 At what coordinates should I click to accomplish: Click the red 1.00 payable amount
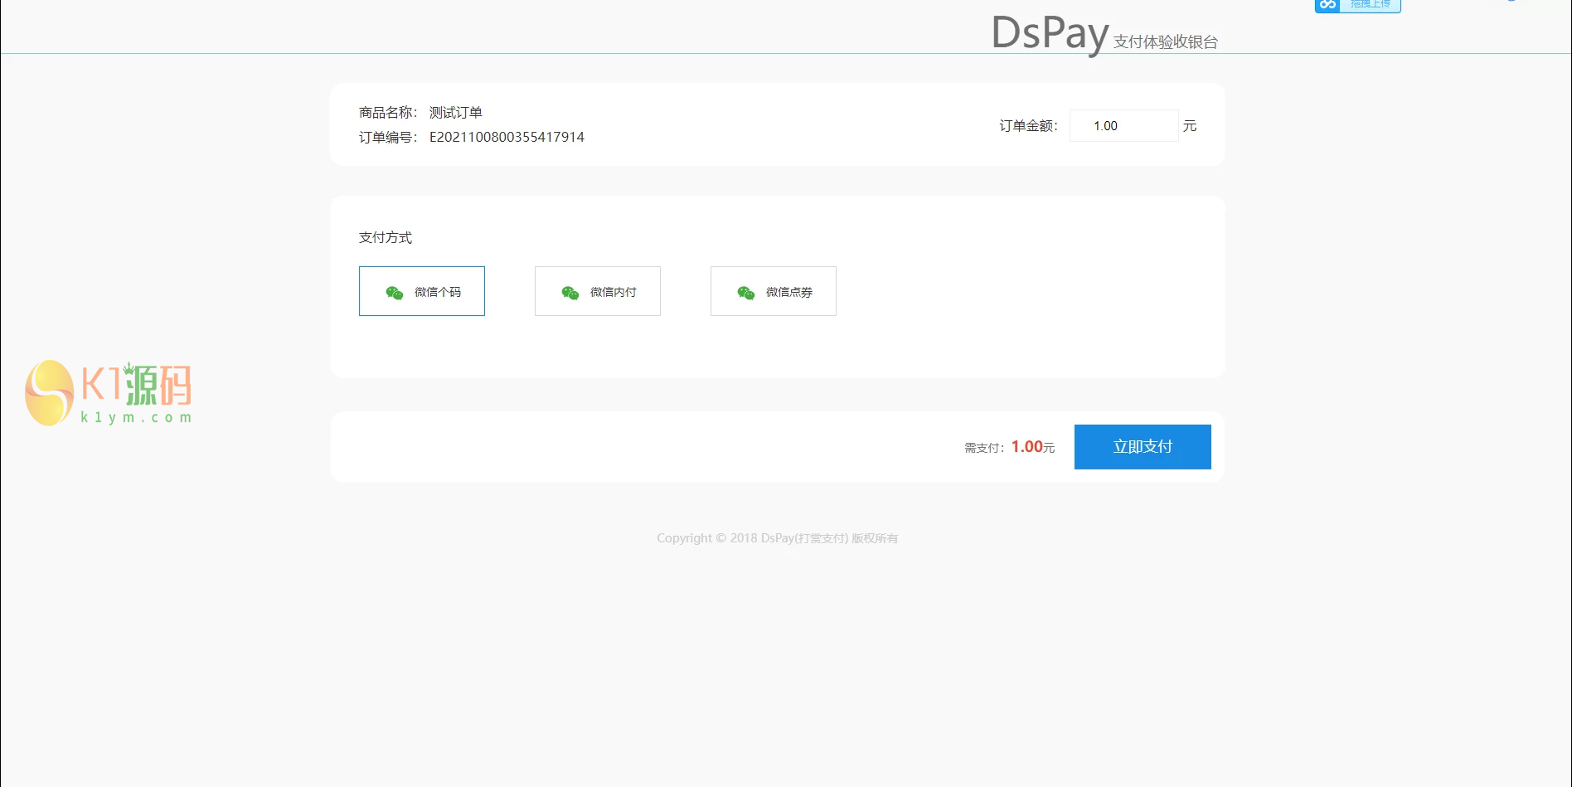(1026, 447)
